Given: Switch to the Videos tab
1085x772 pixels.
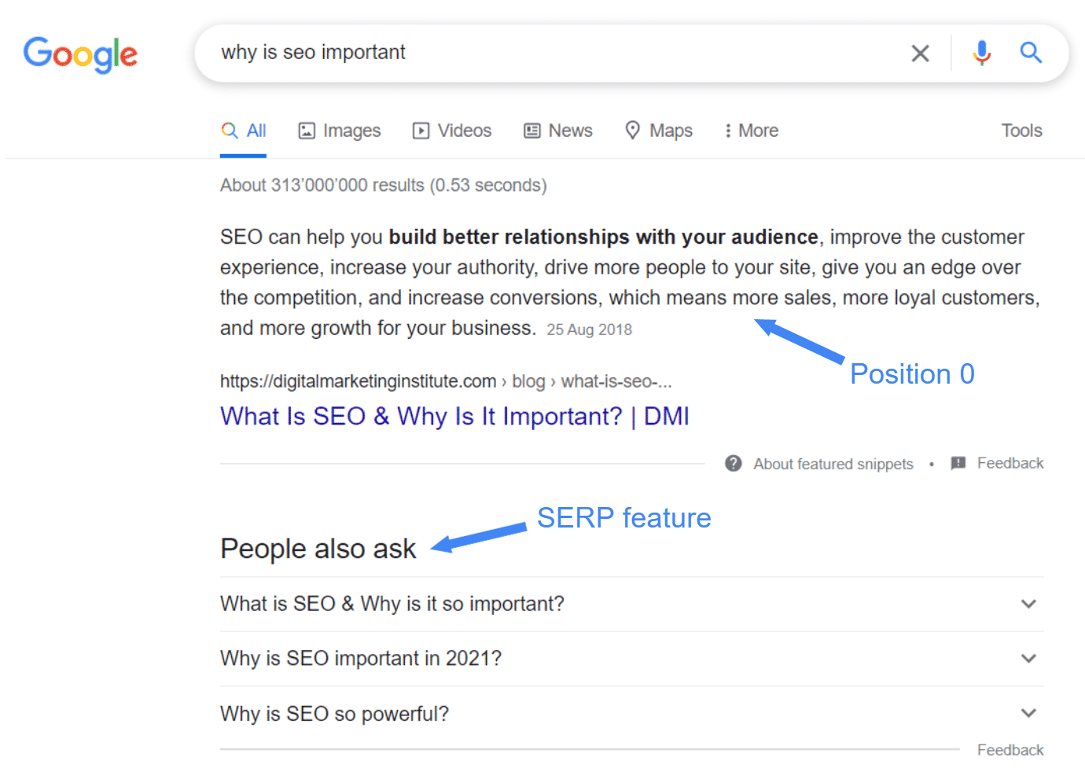Looking at the screenshot, I should pos(452,131).
